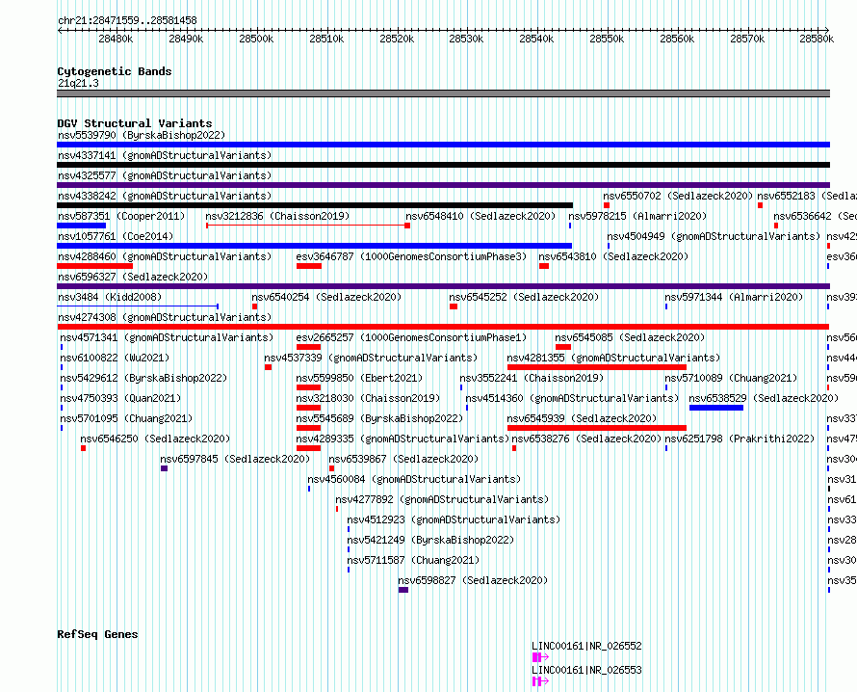The image size is (857, 692).
Task: Open variant nsv4338242 label
Action: [x=165, y=196]
